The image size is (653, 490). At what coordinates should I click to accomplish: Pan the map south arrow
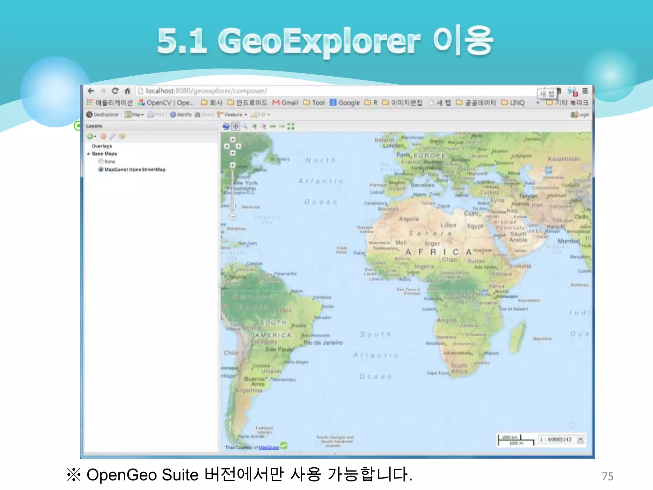click(233, 153)
